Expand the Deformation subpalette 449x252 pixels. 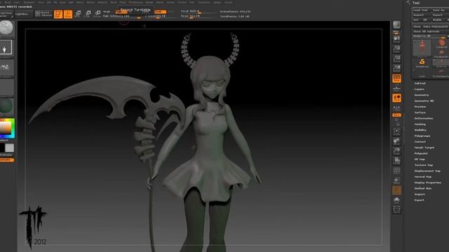point(424,118)
